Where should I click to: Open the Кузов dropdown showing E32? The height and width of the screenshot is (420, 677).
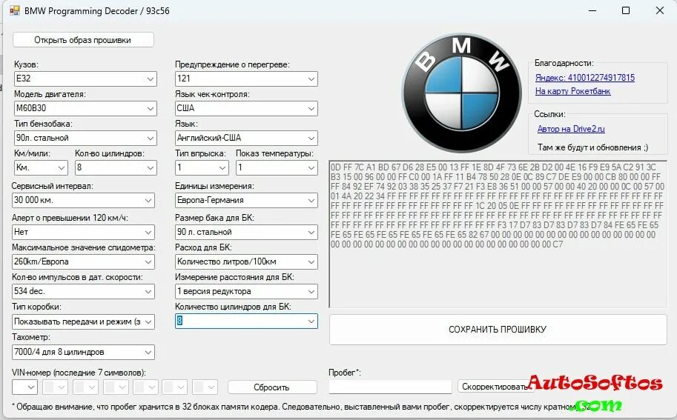tap(85, 79)
